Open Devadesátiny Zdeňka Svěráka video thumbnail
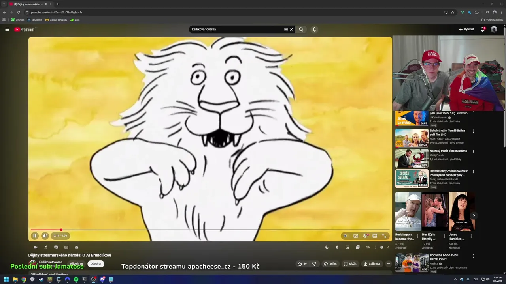Screen dimensions: 506x284 (412, 179)
